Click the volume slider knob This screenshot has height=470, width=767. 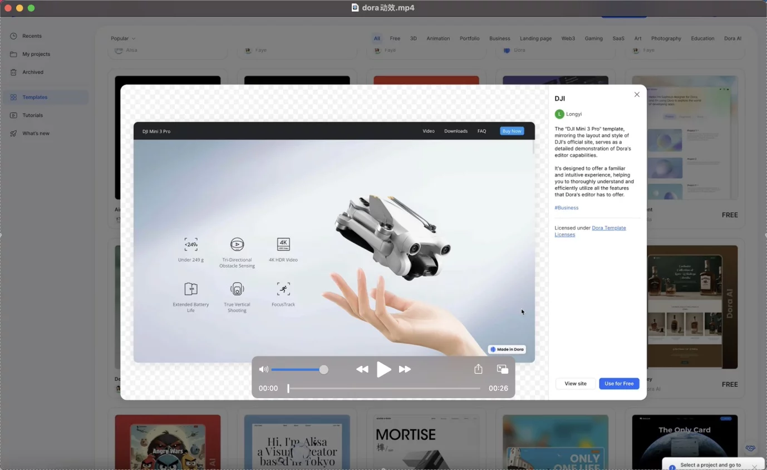coord(324,370)
